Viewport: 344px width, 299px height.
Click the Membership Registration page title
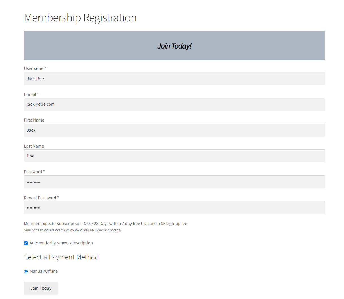point(80,18)
